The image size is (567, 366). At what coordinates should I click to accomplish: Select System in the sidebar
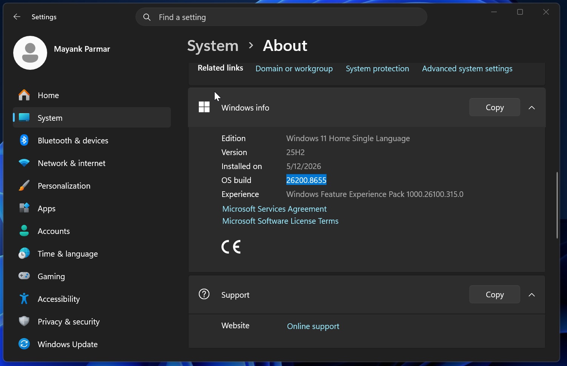point(92,118)
